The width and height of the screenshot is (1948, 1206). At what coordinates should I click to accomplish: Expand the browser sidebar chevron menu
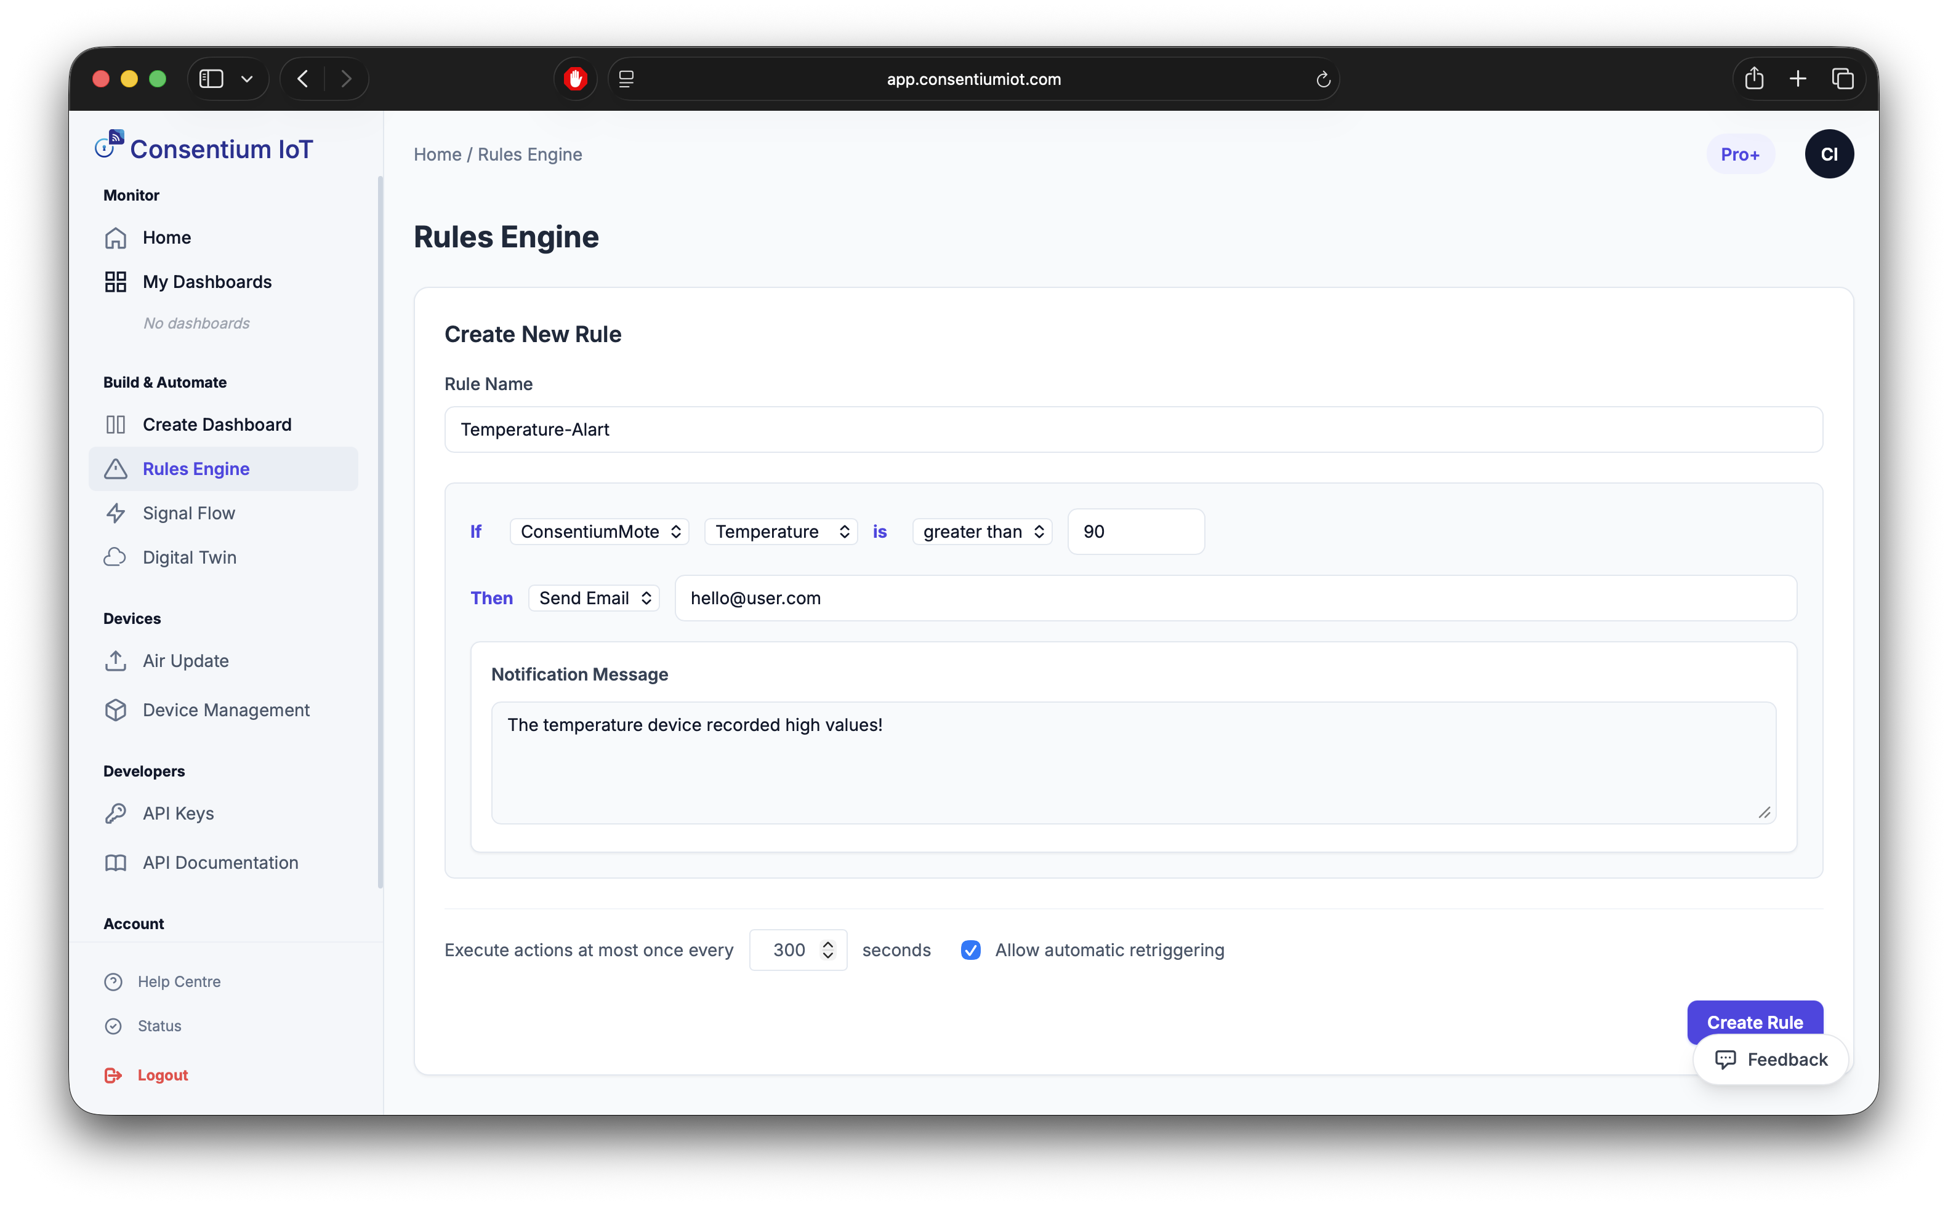[x=248, y=79]
